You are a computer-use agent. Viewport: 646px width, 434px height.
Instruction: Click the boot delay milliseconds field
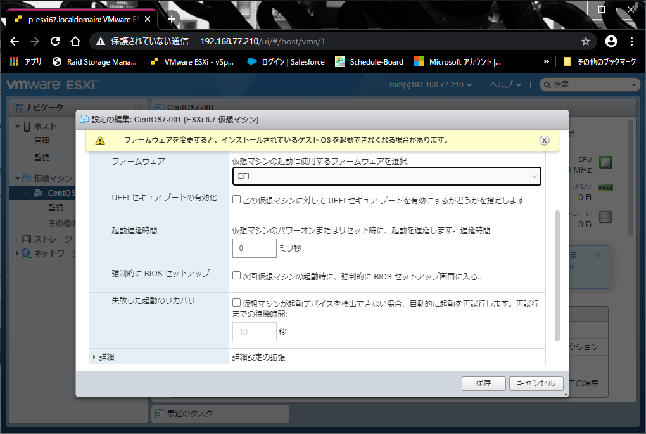click(254, 248)
